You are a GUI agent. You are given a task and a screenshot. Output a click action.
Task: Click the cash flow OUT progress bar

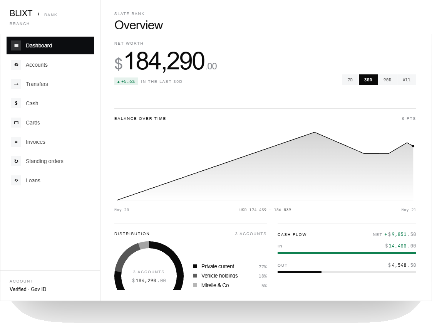click(x=347, y=272)
